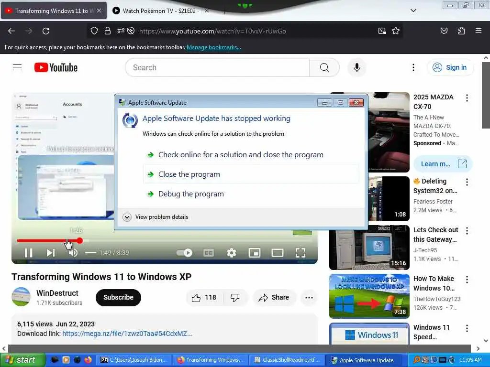The height and width of the screenshot is (367, 490).
Task: Like the video with thumbs up
Action: [204, 297]
